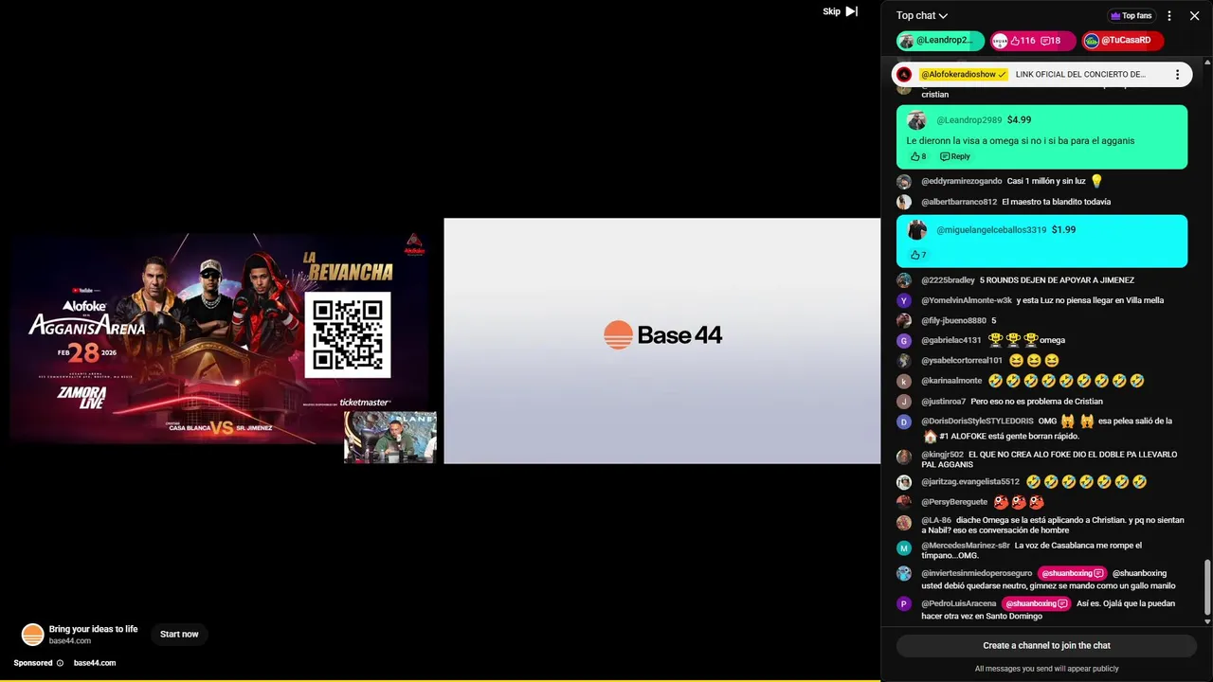This screenshot has height=682, width=1213.
Task: Open @DorisDorisStyleSTYLEDORIS's D avatar
Action: [904, 422]
